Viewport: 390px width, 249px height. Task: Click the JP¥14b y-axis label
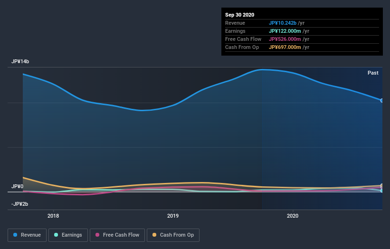(20, 61)
